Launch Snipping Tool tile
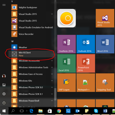This screenshot has width=115, height=115. [105, 83]
